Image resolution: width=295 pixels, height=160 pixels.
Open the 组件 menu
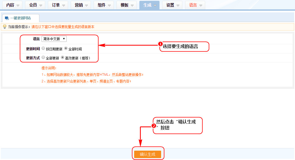coord(104,5)
